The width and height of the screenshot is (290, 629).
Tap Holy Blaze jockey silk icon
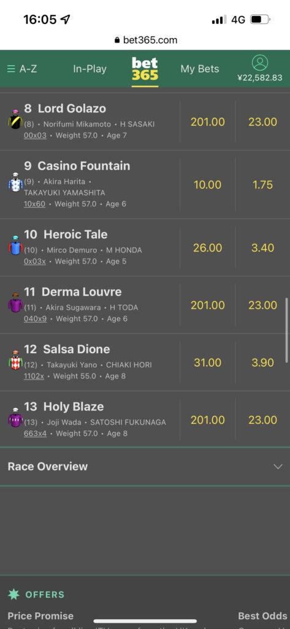point(15,418)
